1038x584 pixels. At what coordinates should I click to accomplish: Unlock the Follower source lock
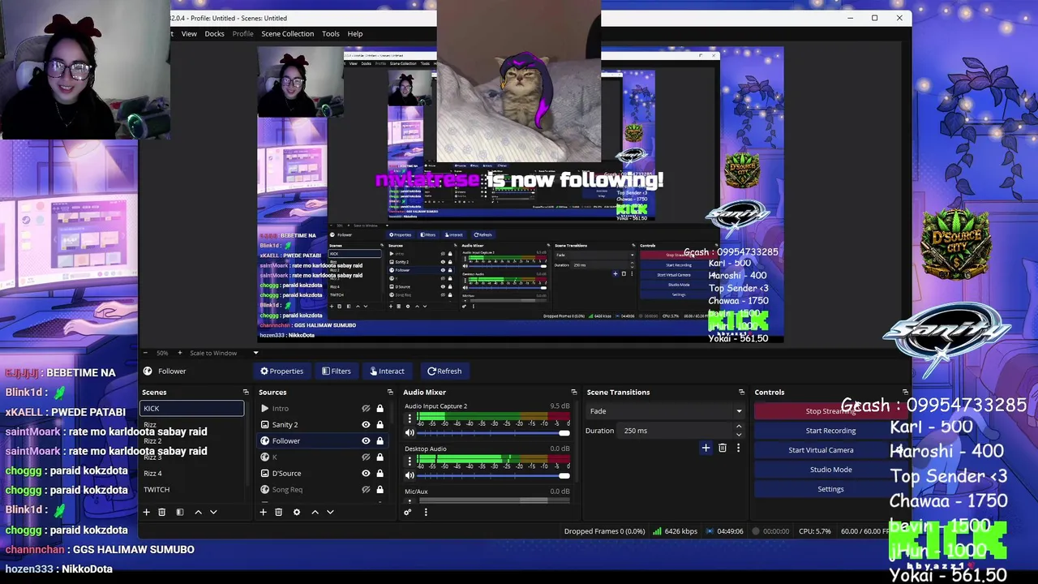[x=380, y=441]
